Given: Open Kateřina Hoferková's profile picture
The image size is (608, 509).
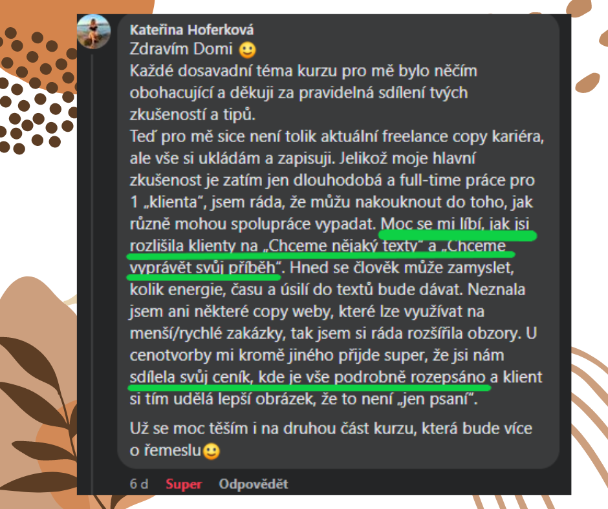Looking at the screenshot, I should click(x=94, y=32).
